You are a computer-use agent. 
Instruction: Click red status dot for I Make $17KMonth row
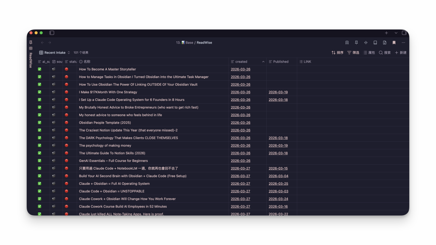coord(67,92)
